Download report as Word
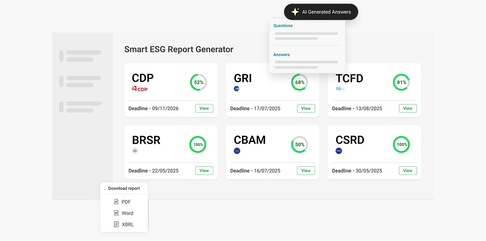Image resolution: width=486 pixels, height=241 pixels. pyautogui.click(x=124, y=213)
